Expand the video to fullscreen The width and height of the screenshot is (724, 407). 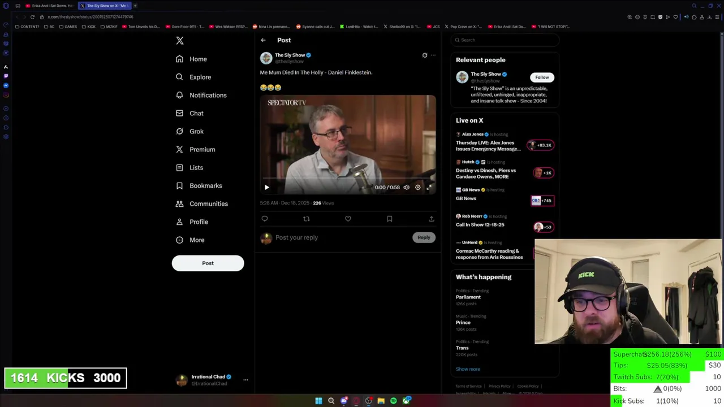coord(429,187)
